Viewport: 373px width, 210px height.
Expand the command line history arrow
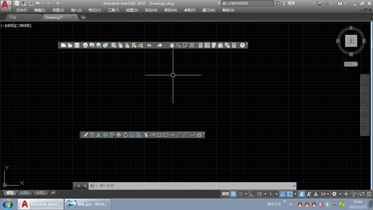tap(294, 186)
